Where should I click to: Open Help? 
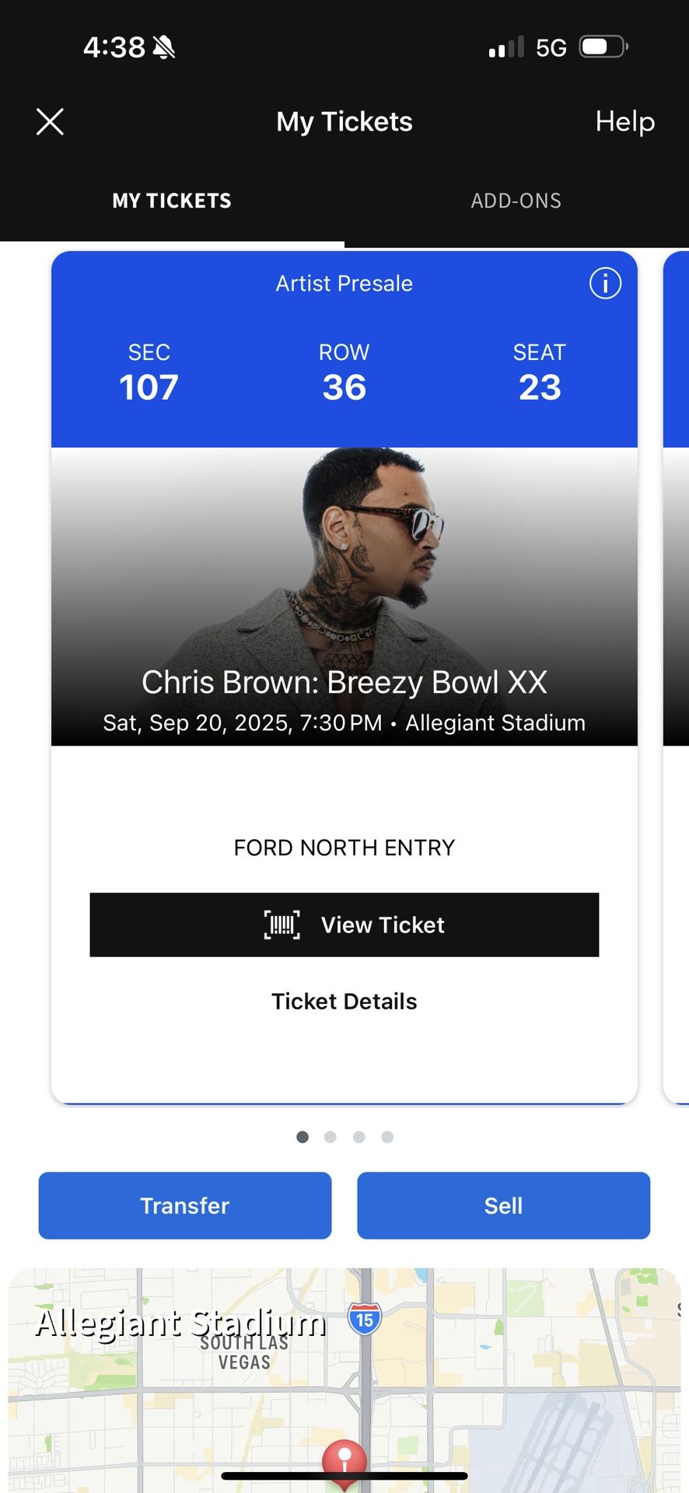[x=624, y=121]
